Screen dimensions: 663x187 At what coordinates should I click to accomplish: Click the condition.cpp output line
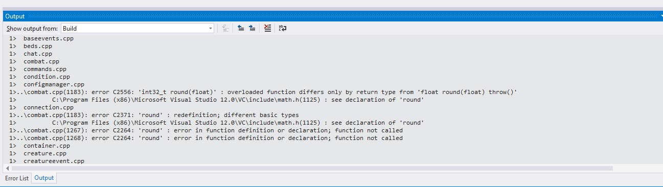click(x=39, y=77)
